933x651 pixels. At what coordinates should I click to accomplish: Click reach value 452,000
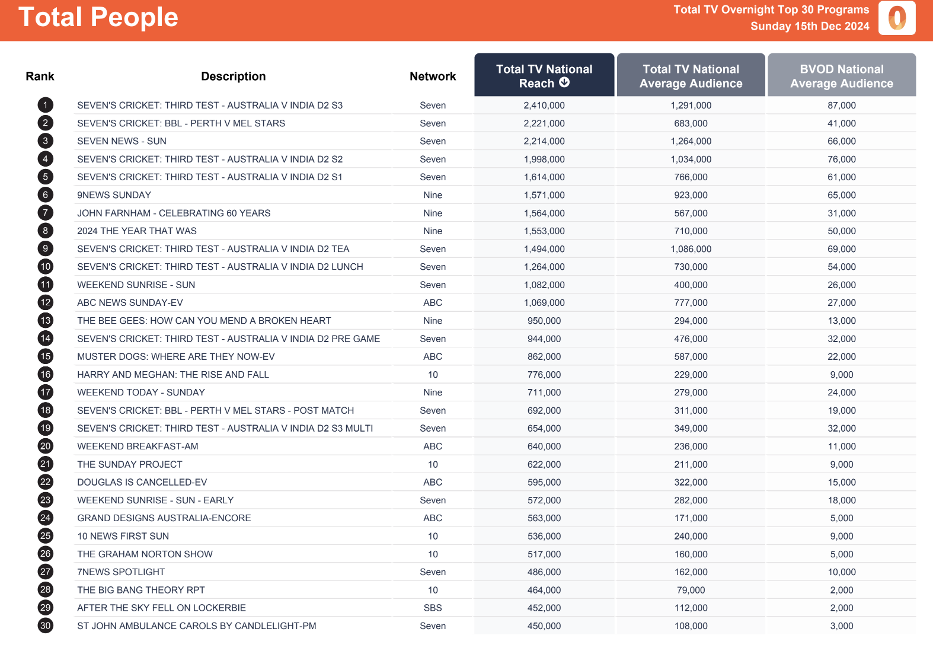pyautogui.click(x=544, y=608)
